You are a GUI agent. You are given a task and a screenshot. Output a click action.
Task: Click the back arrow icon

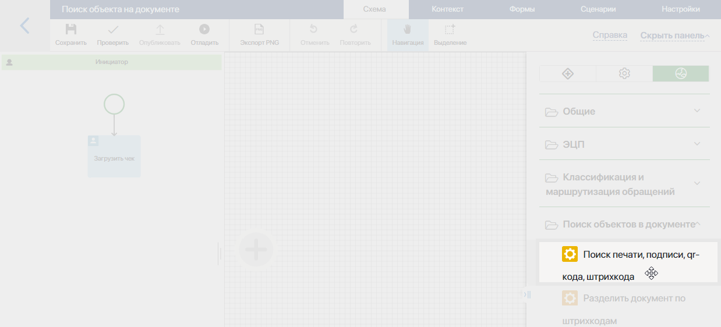click(24, 26)
